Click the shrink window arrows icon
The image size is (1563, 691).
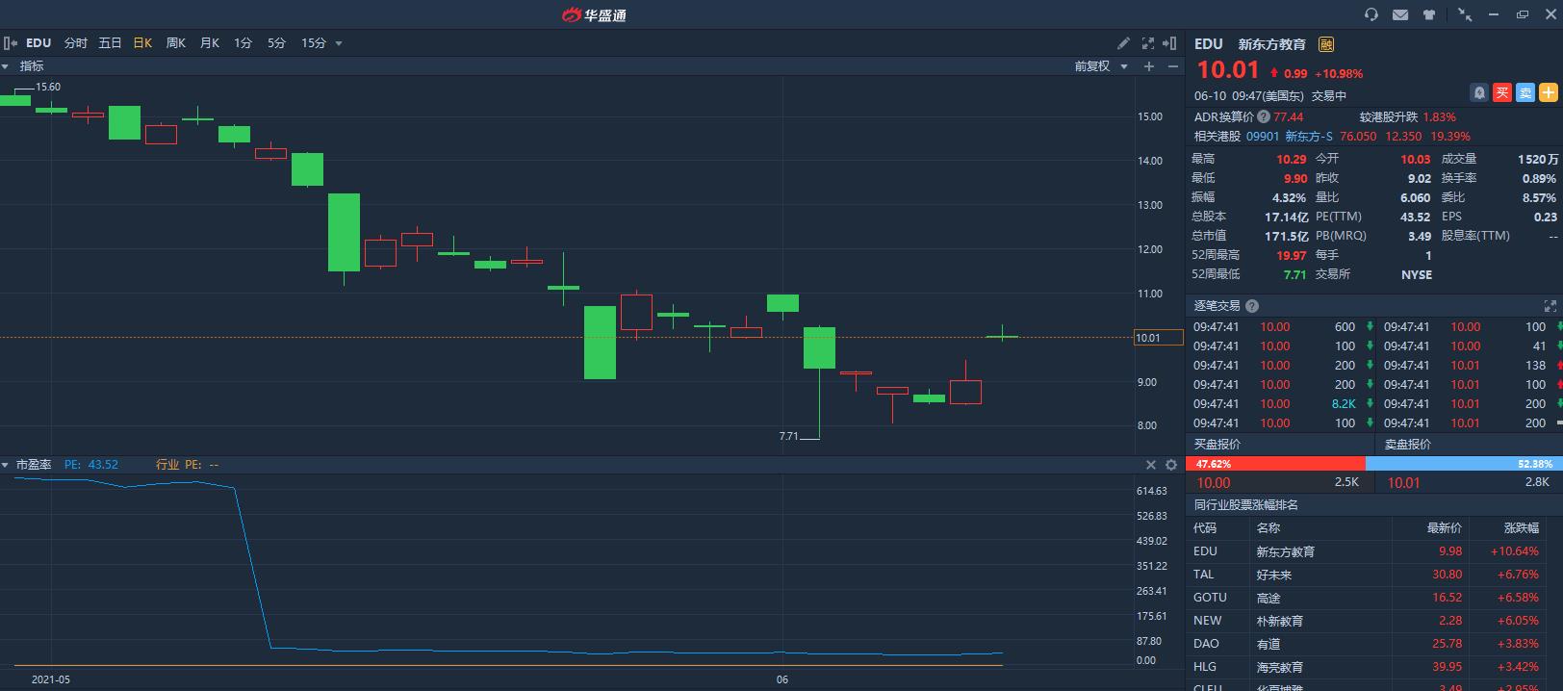pyautogui.click(x=1465, y=14)
